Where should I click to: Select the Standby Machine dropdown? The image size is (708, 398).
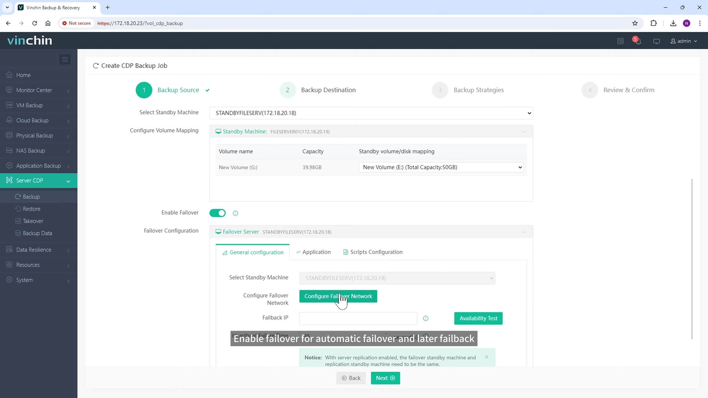coord(371,113)
